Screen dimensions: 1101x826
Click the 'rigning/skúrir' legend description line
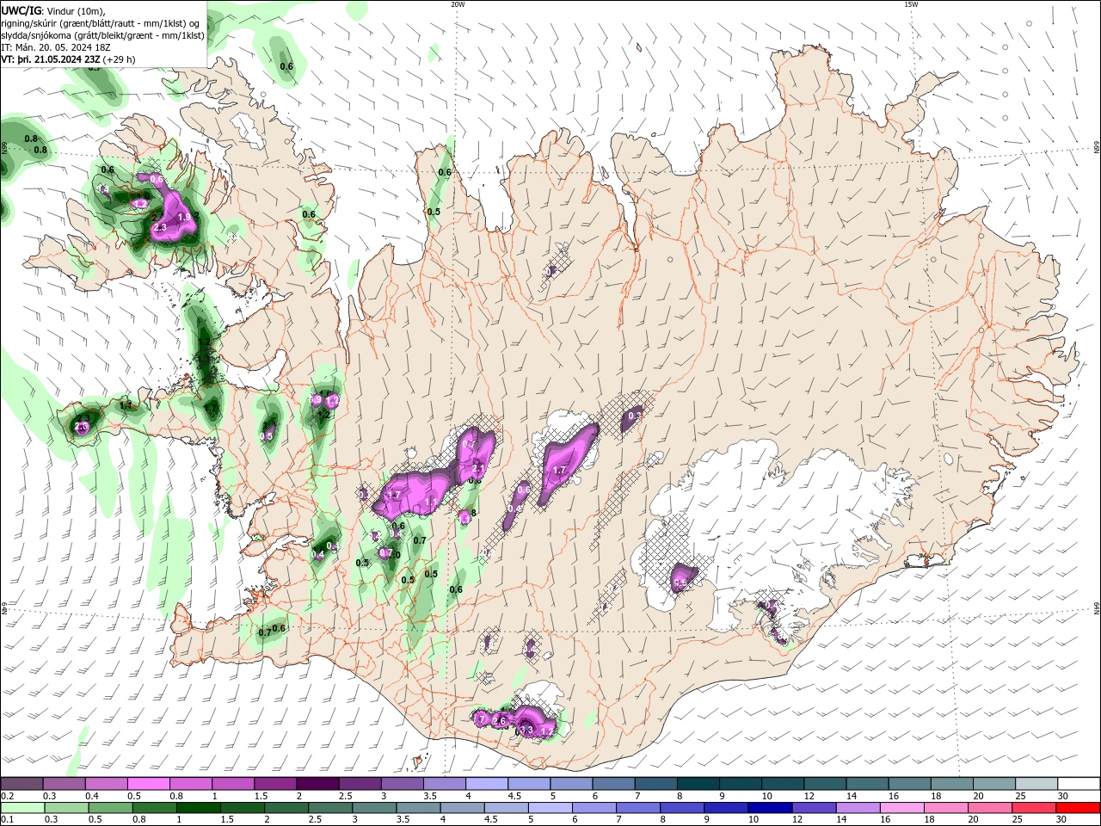pos(102,23)
